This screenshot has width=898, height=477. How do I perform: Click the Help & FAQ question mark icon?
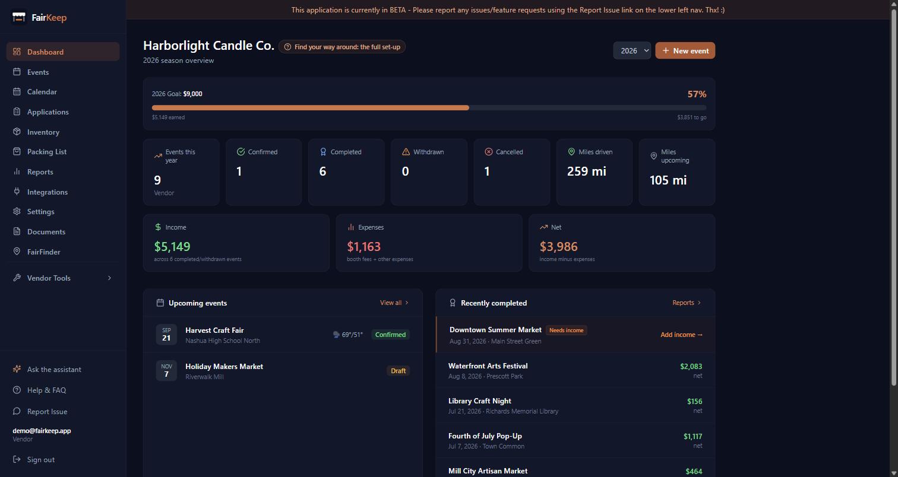point(17,390)
